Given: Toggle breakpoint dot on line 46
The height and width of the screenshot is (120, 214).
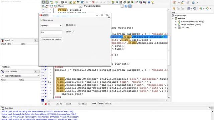Looking at the screenshot, I should click(x=46, y=70).
